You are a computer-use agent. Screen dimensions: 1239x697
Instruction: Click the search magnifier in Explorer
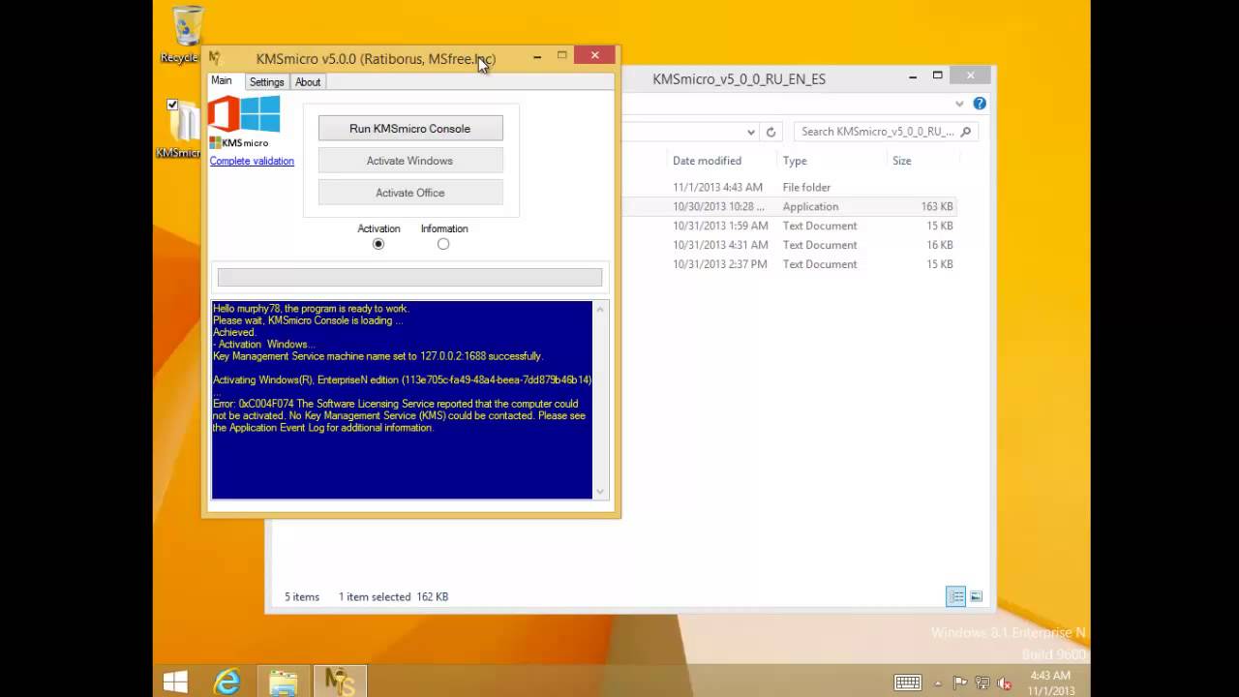[966, 132]
